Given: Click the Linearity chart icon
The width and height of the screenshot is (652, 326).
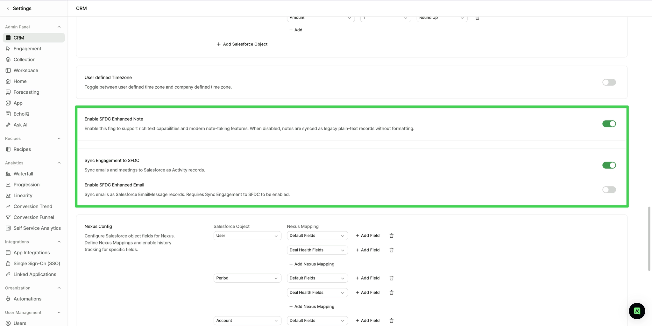Looking at the screenshot, I should click(8, 195).
